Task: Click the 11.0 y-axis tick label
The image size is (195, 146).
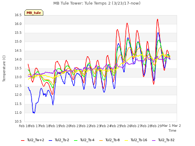Action: point(18,113)
